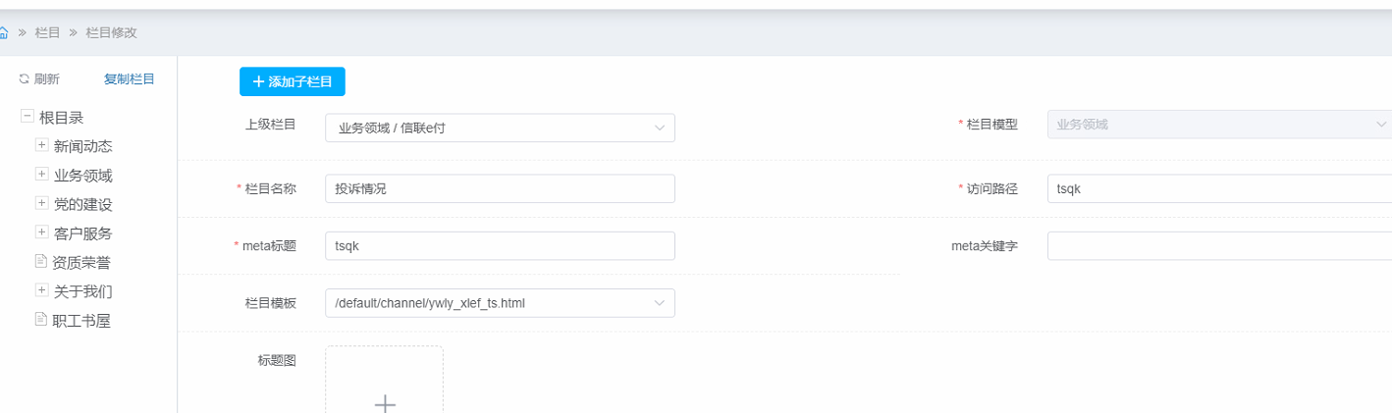This screenshot has height=413, width=1392.
Task: Click the 职工书屋 document icon
Action: point(41,319)
